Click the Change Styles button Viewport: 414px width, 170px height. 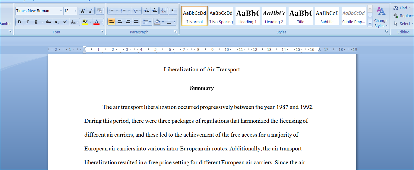pyautogui.click(x=381, y=17)
